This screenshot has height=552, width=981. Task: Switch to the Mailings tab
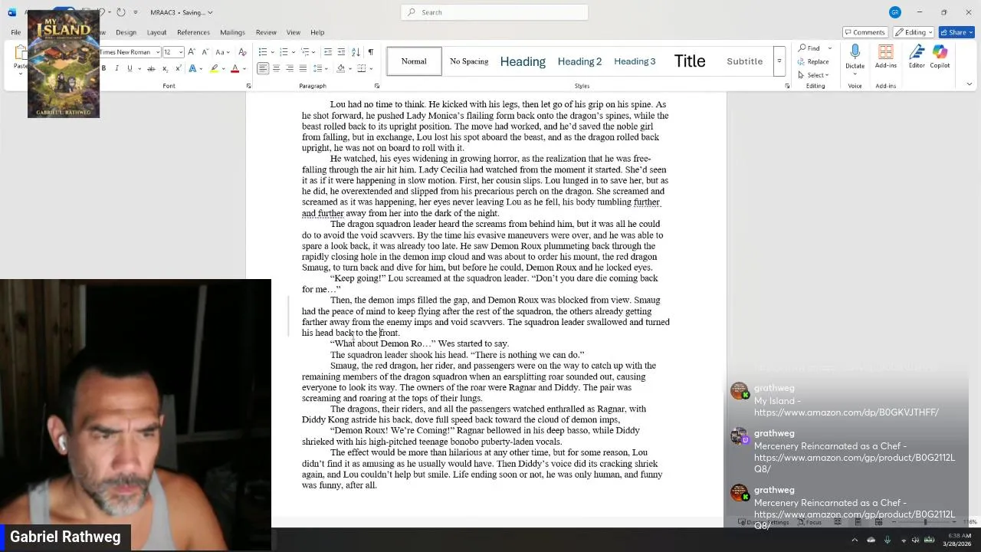pos(232,32)
